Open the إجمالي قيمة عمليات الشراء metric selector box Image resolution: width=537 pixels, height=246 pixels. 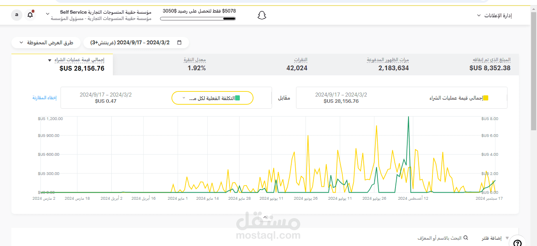tap(401, 98)
